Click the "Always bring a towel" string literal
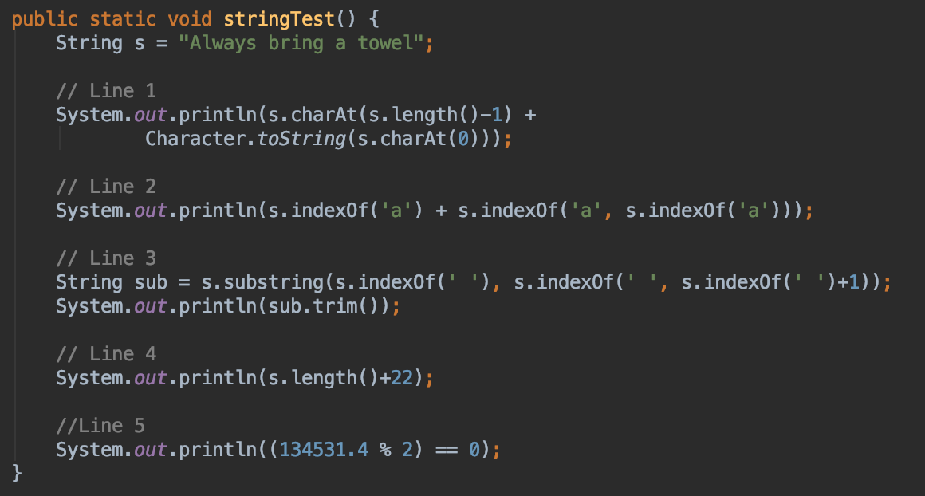Image resolution: width=925 pixels, height=496 pixels. click(301, 43)
